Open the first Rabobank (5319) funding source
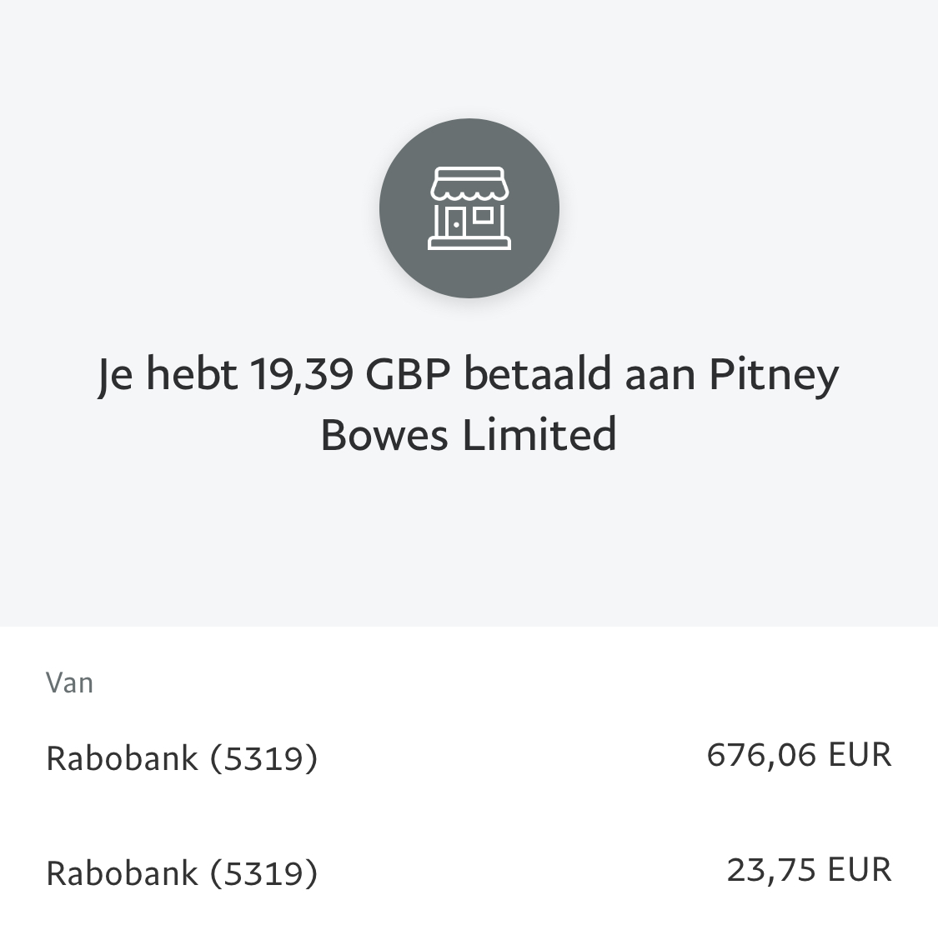The image size is (938, 925). (469, 757)
